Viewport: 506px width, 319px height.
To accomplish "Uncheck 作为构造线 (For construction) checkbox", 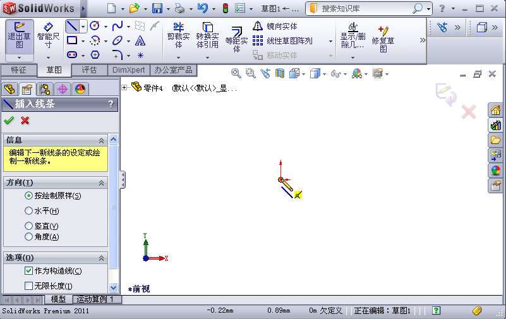I will [28, 270].
